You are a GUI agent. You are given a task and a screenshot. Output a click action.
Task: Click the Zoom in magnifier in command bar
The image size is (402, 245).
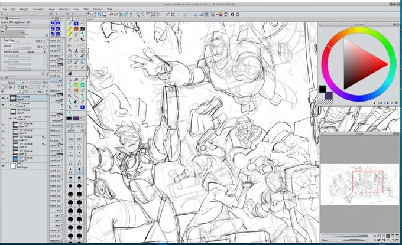[143, 14]
